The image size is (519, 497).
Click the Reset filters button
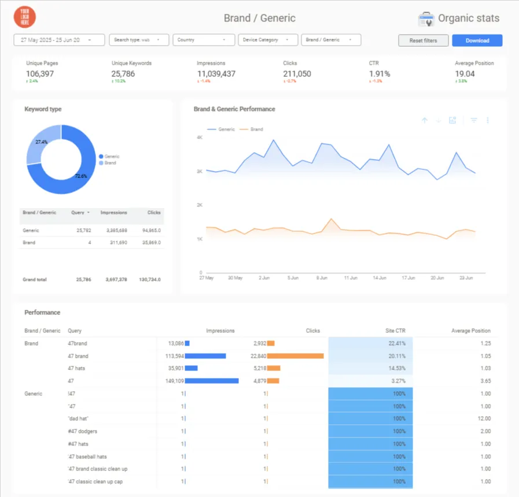[424, 40]
